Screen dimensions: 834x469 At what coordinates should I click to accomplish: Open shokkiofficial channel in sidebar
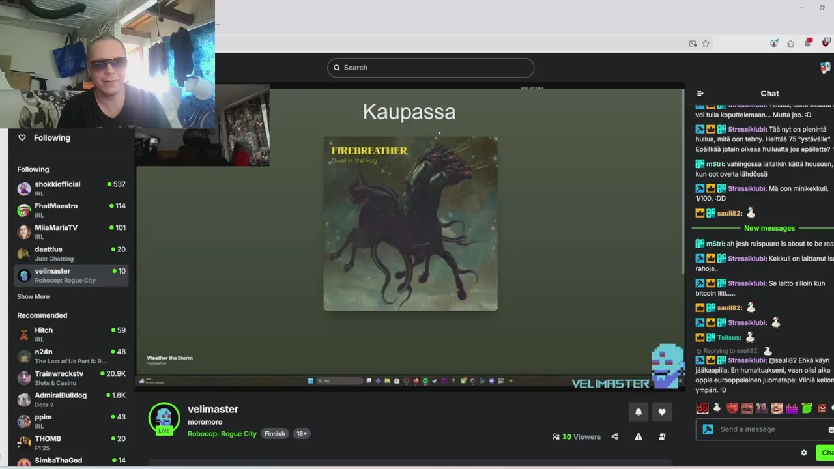(72, 189)
